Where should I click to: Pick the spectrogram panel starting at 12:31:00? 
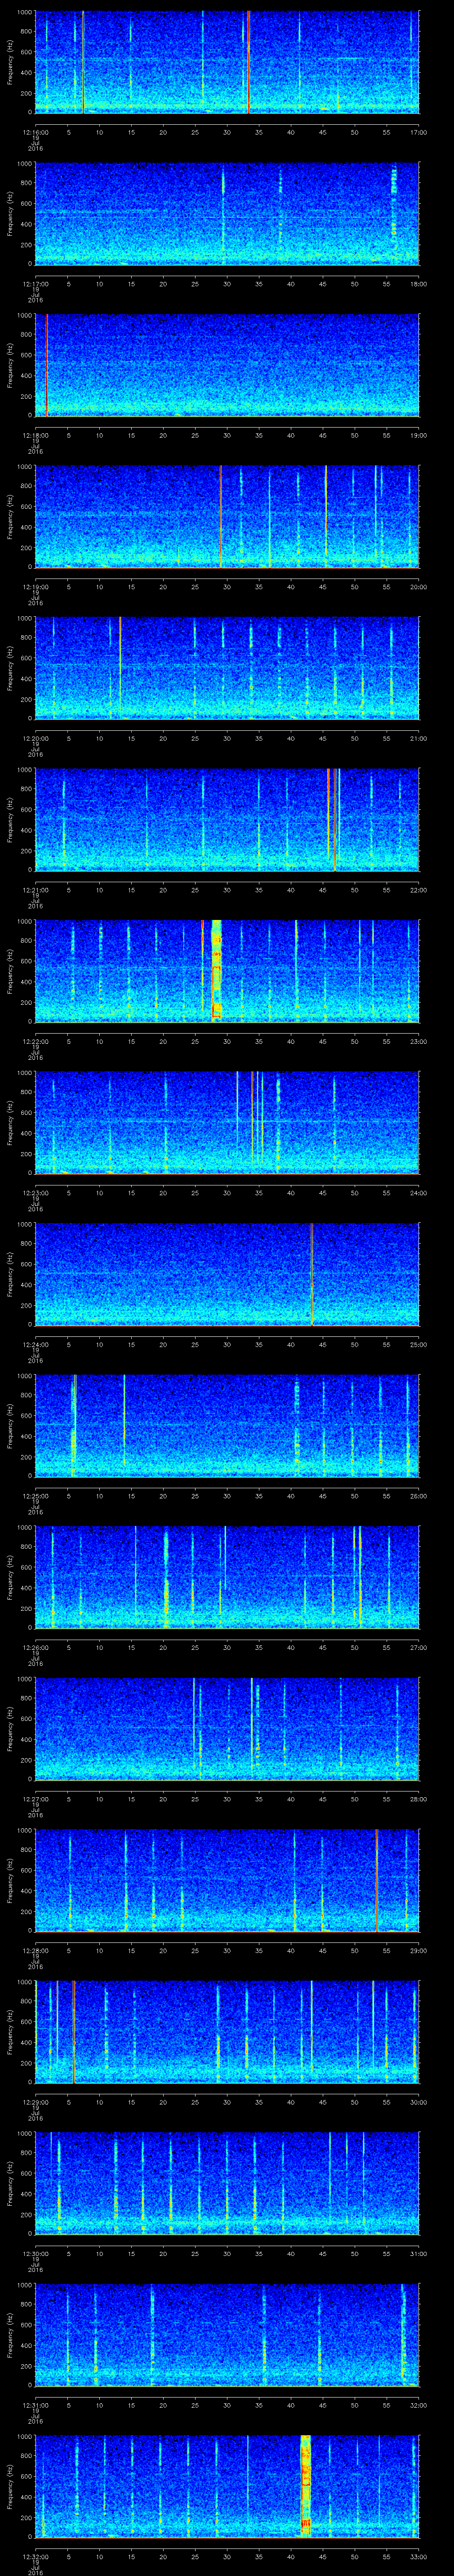(227, 2335)
